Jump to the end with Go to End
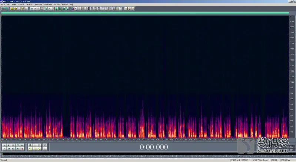This screenshot has width=296, height=162. click(18, 149)
